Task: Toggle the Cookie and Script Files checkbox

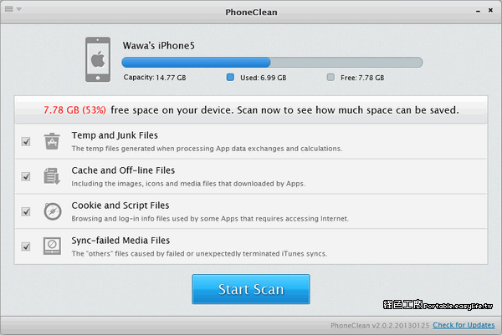Action: click(x=26, y=211)
